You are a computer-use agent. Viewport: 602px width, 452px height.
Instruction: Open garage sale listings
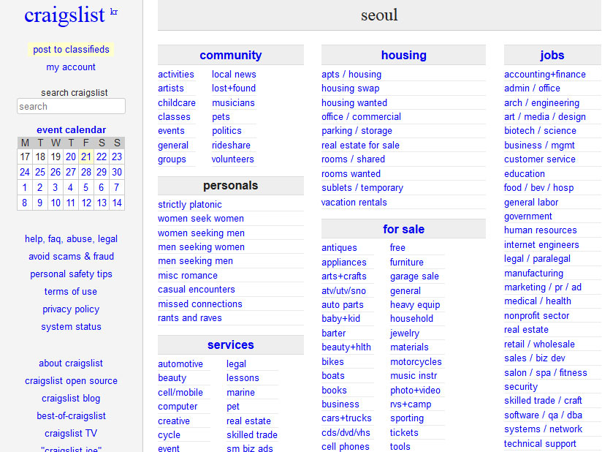pyautogui.click(x=414, y=276)
